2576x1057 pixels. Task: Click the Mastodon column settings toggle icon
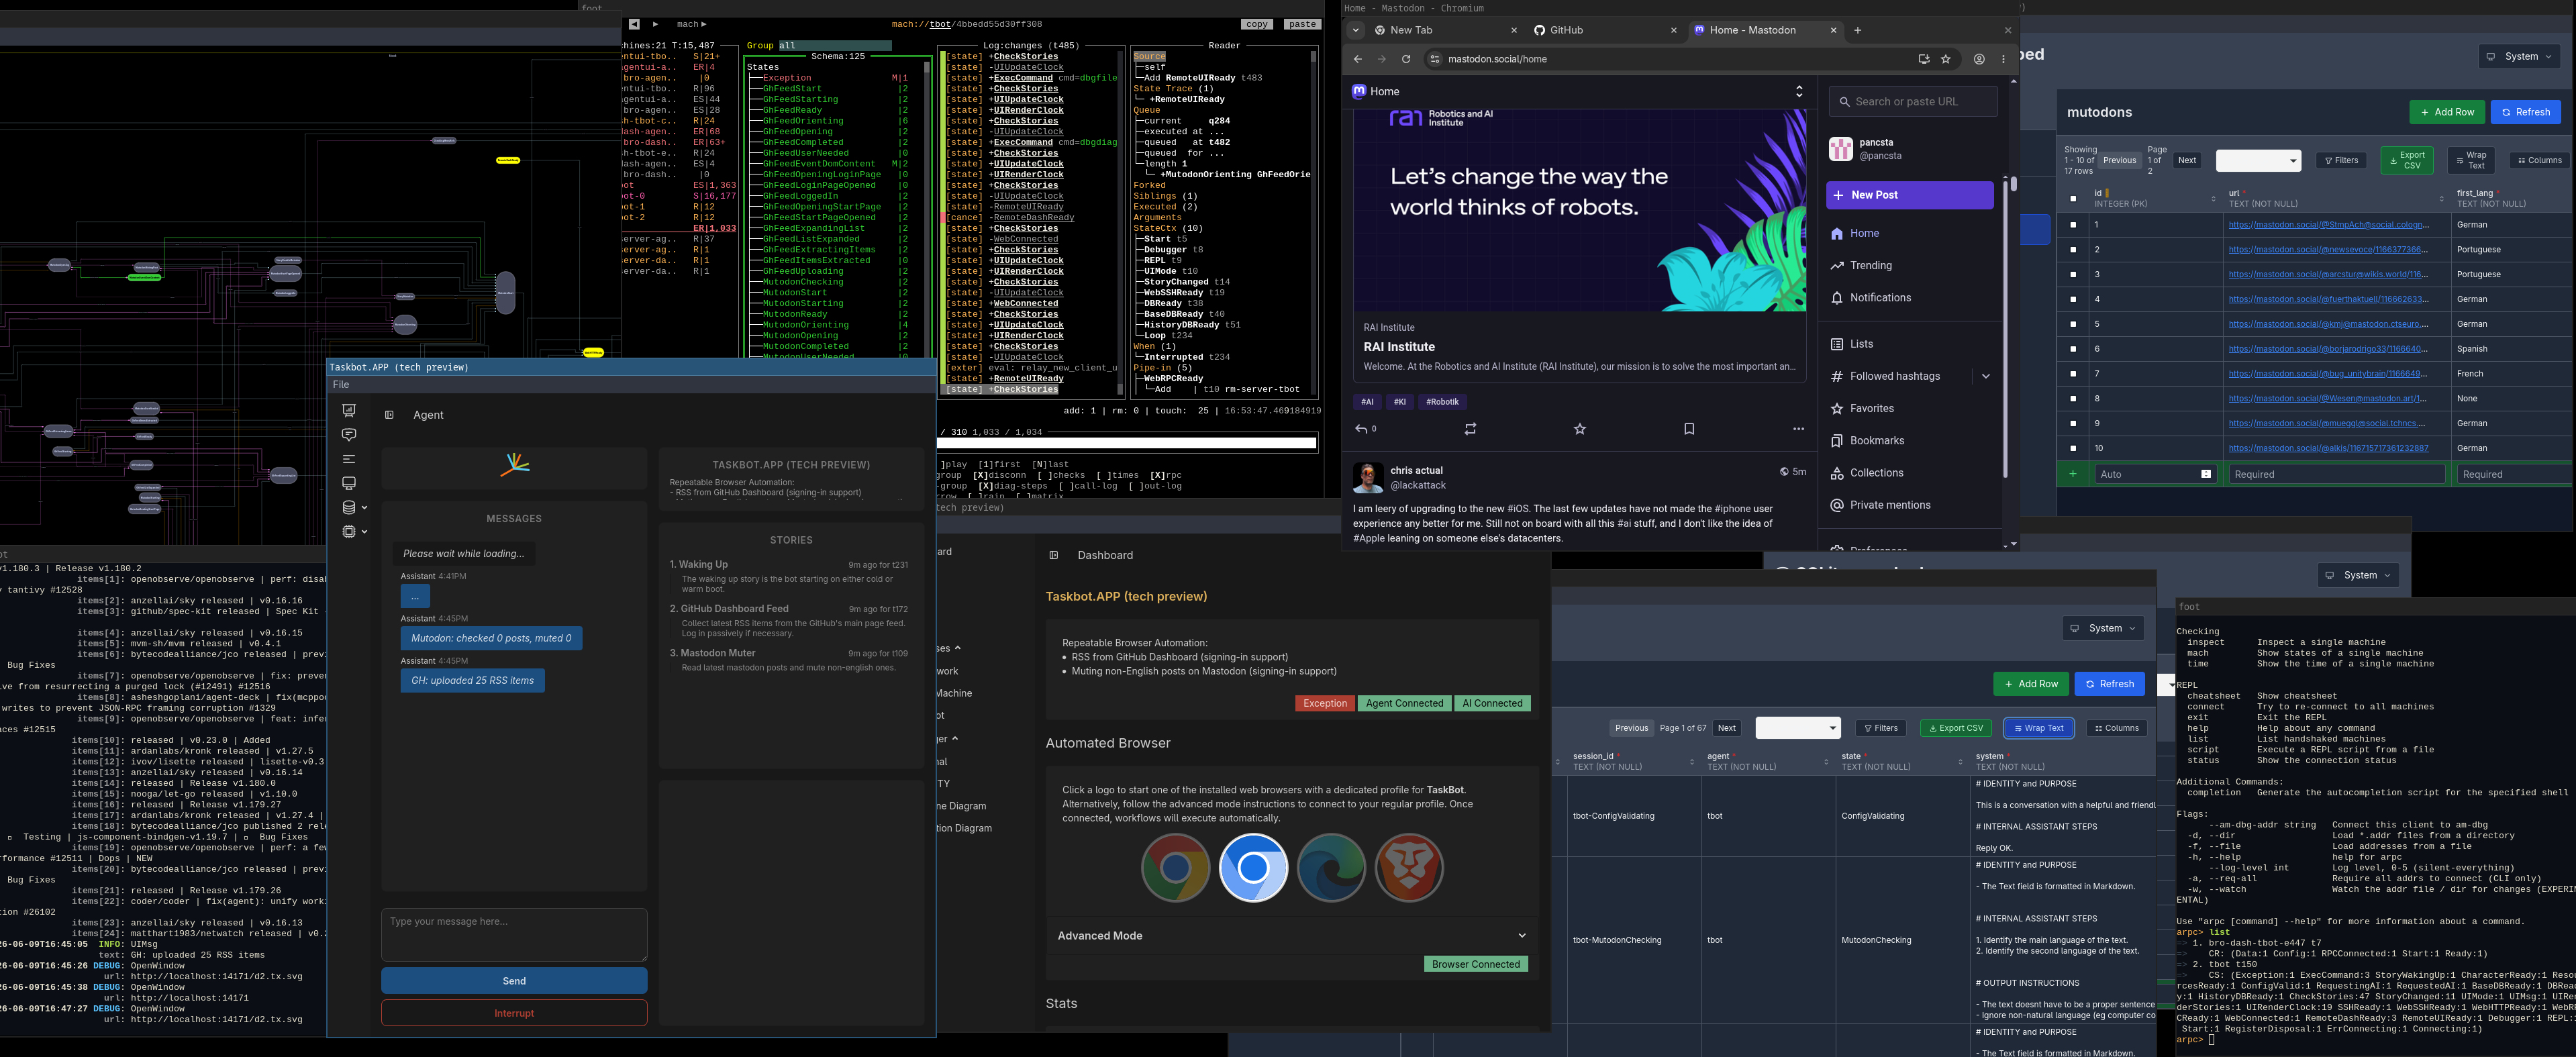tap(1799, 91)
